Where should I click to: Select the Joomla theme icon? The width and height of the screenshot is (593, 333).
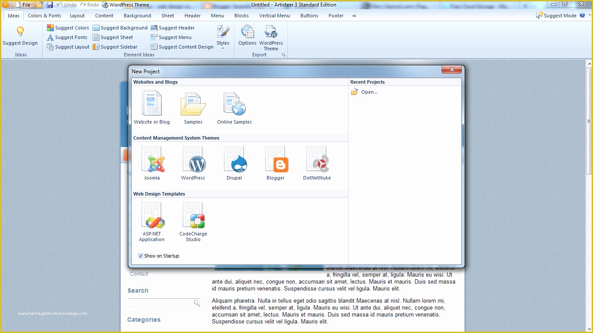tap(152, 160)
